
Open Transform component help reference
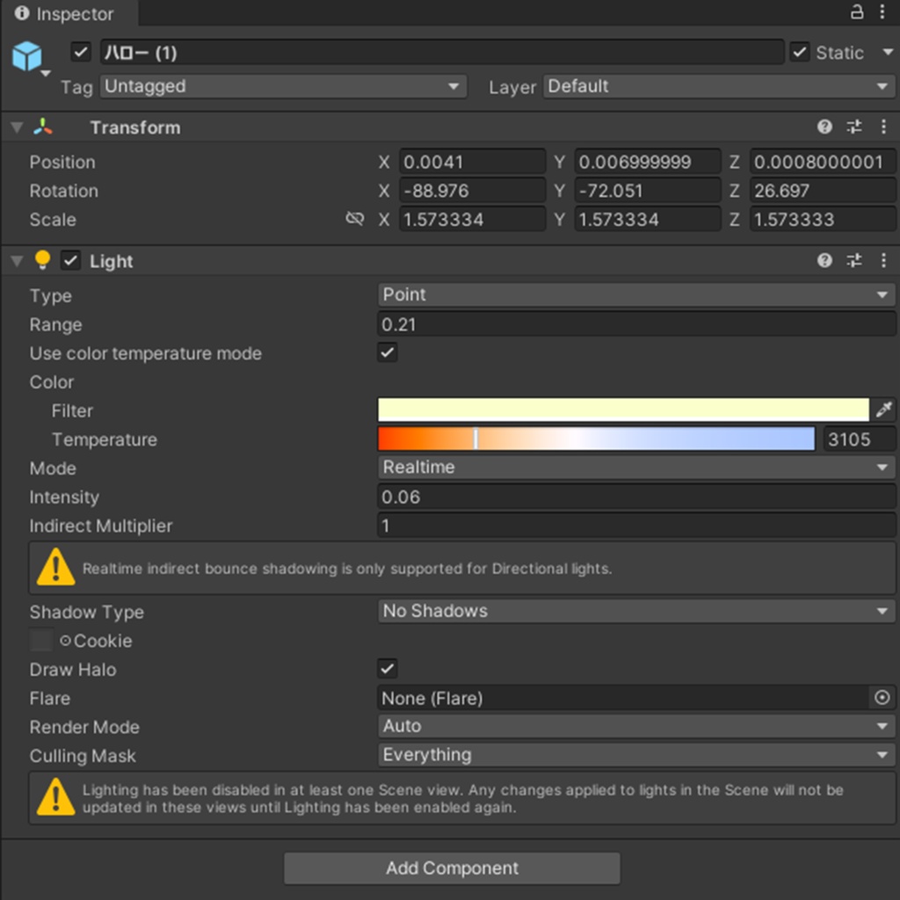pyautogui.click(x=824, y=127)
